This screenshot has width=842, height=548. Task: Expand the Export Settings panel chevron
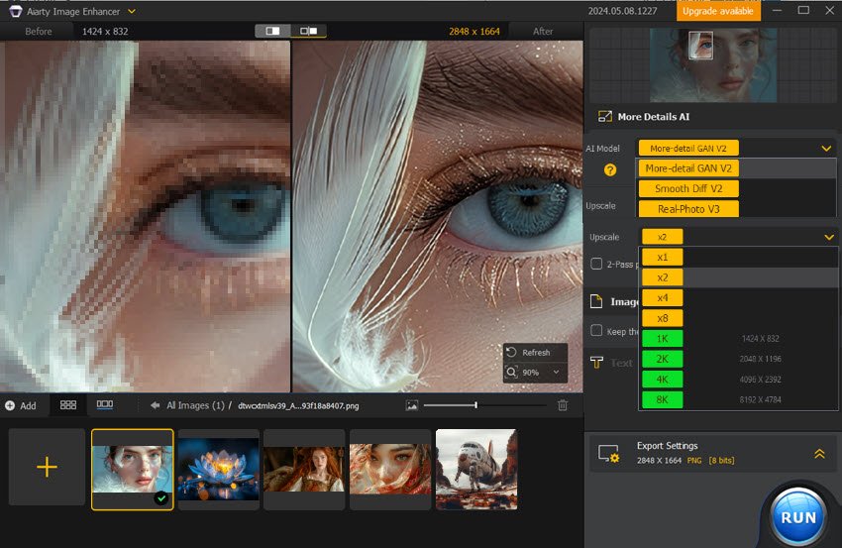point(820,453)
